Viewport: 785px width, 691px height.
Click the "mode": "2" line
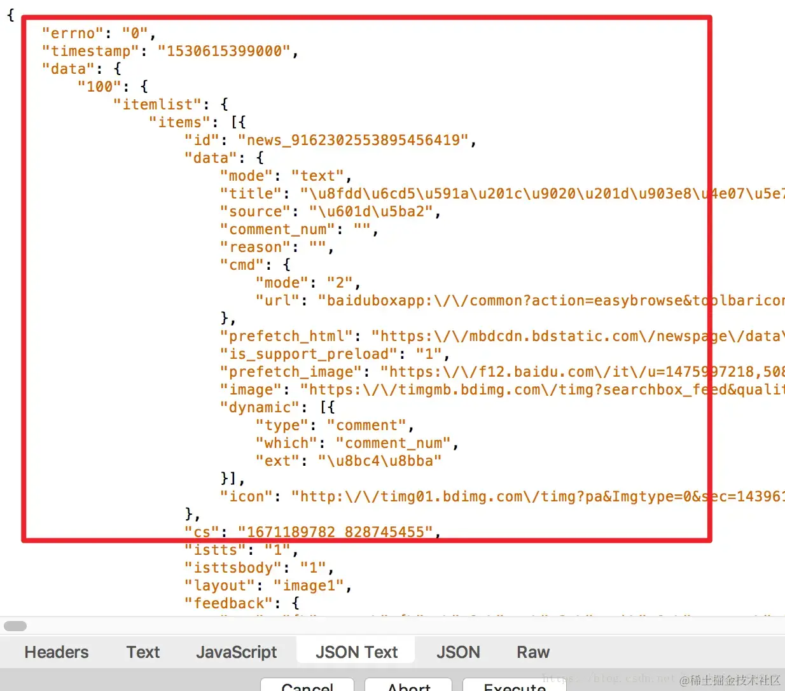click(x=308, y=283)
